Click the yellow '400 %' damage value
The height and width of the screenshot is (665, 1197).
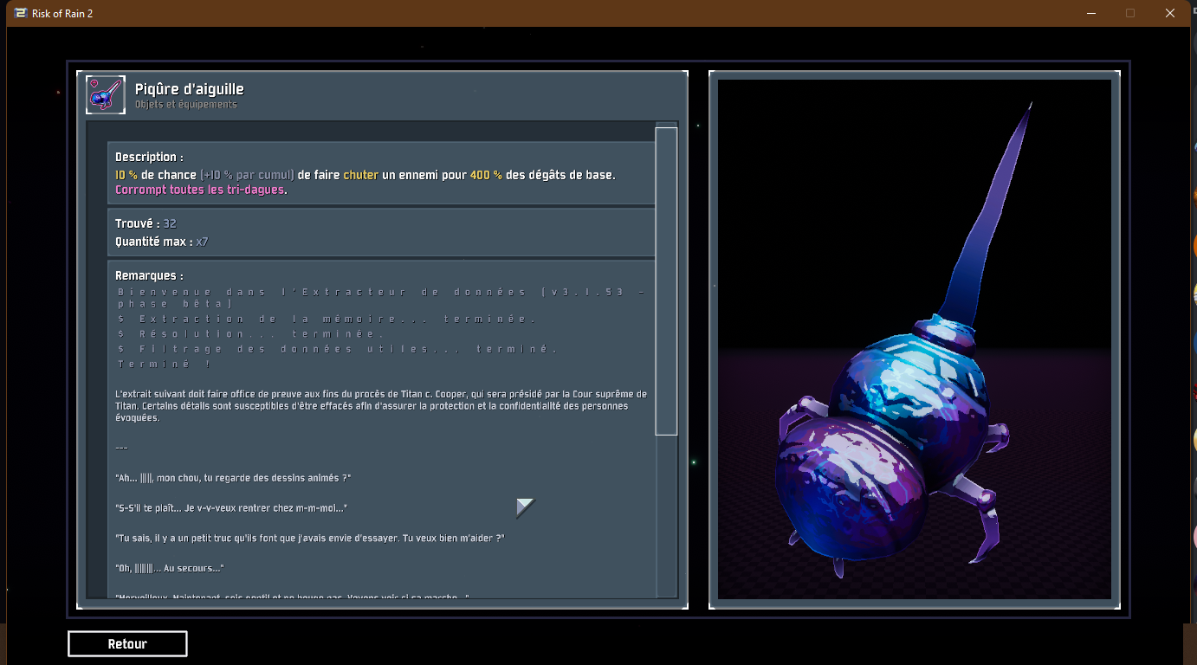coord(486,175)
